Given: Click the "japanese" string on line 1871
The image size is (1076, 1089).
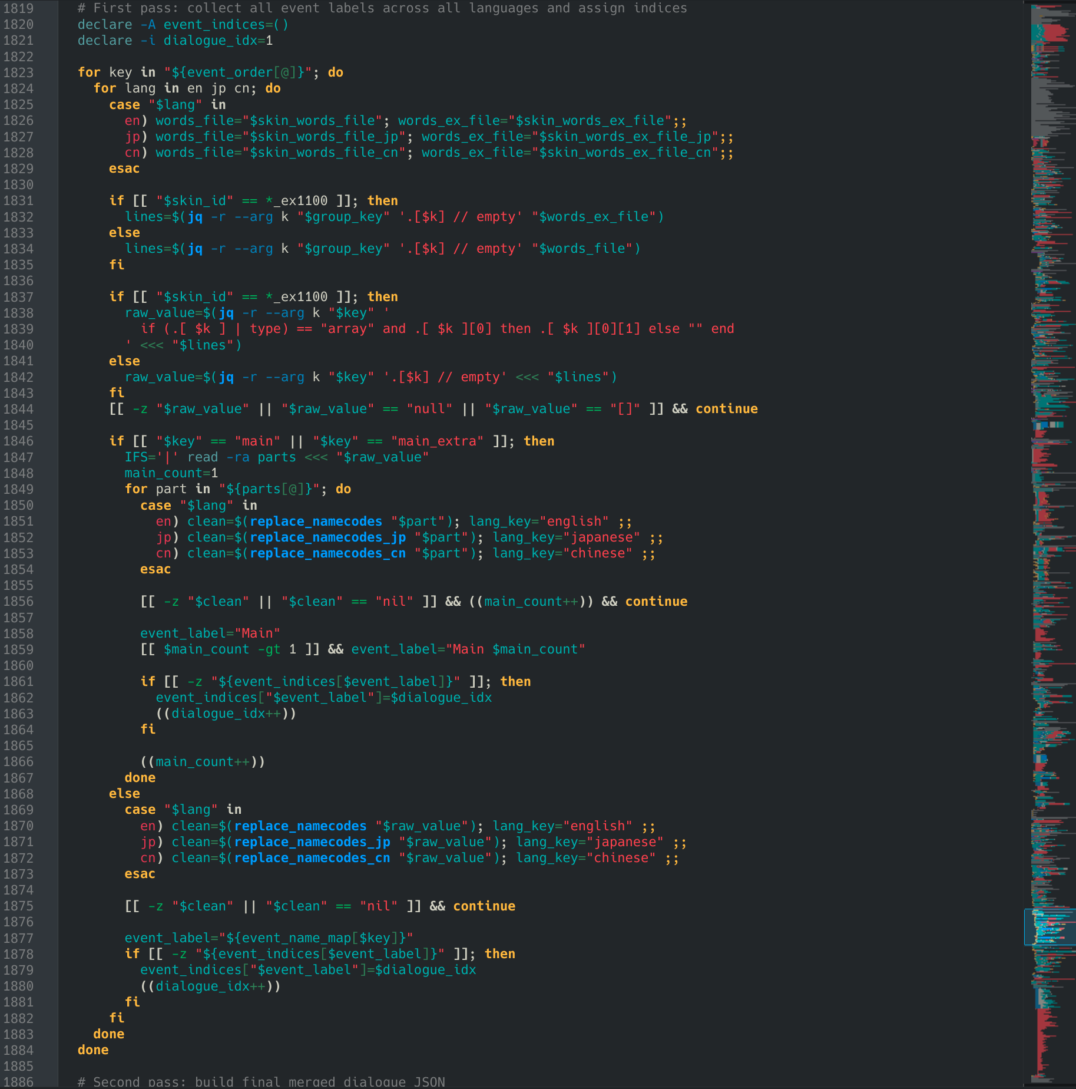Looking at the screenshot, I should (625, 842).
